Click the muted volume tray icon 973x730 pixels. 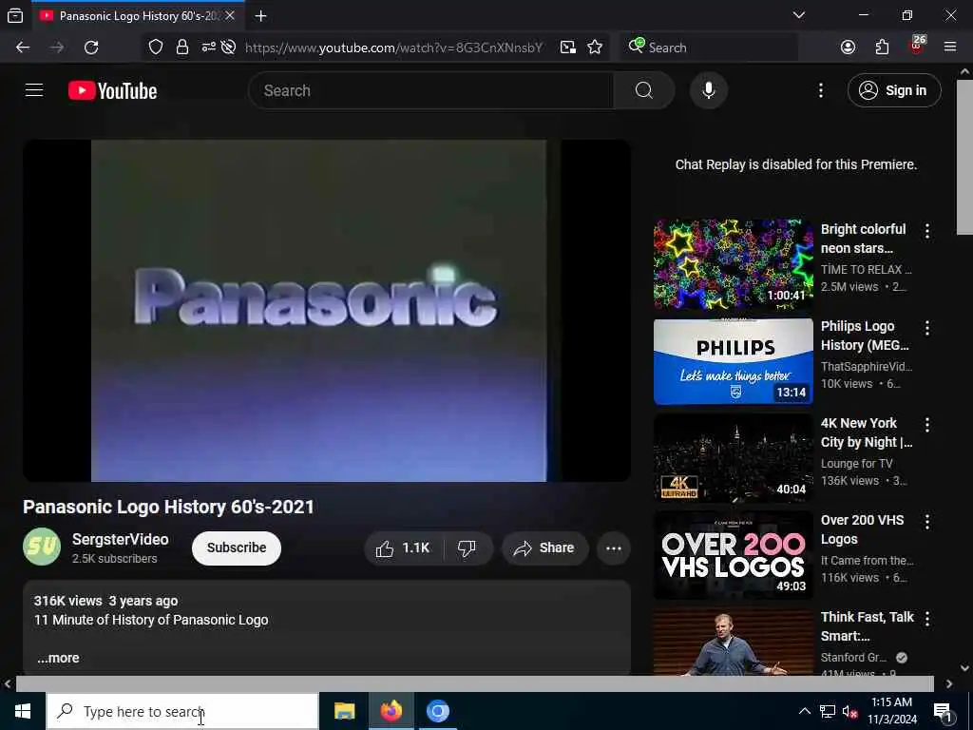pyautogui.click(x=849, y=711)
